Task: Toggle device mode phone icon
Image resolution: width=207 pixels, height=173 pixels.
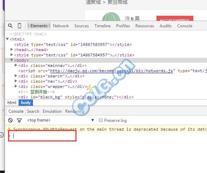Action: (x=19, y=26)
